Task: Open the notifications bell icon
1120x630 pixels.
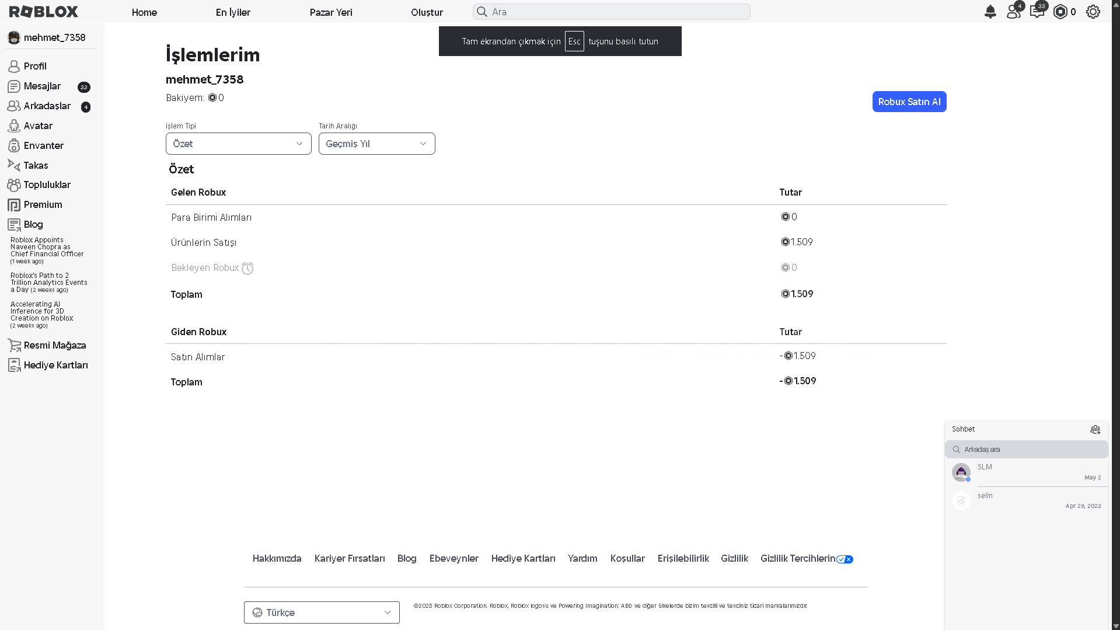Action: tap(990, 12)
